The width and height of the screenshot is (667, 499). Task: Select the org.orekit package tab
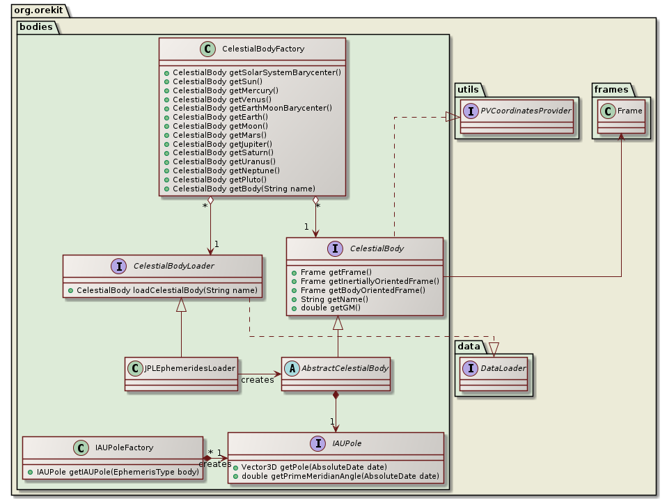pos(38,10)
